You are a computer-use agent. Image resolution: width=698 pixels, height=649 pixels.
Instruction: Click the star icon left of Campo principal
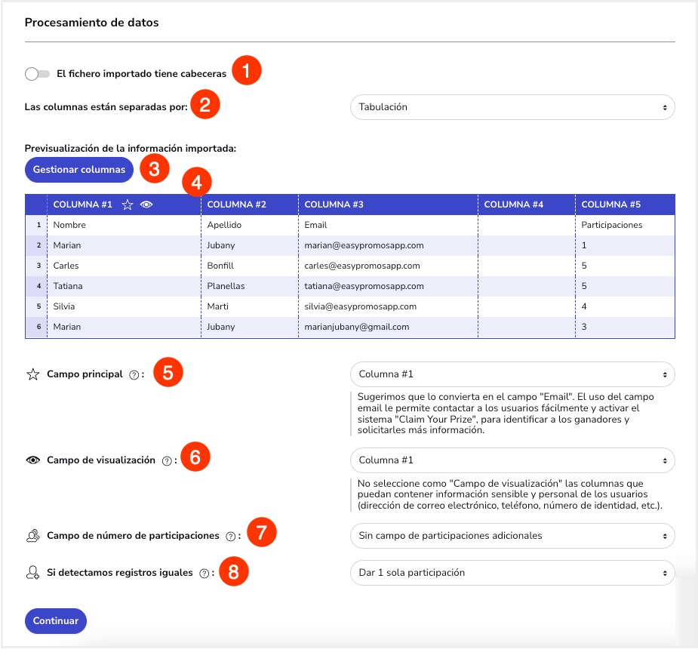point(33,374)
